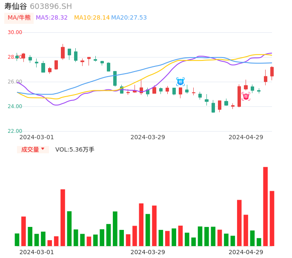292x258 pixels.
Task: Toggle the MA10:28.14 legend label
Action: tap(92, 18)
